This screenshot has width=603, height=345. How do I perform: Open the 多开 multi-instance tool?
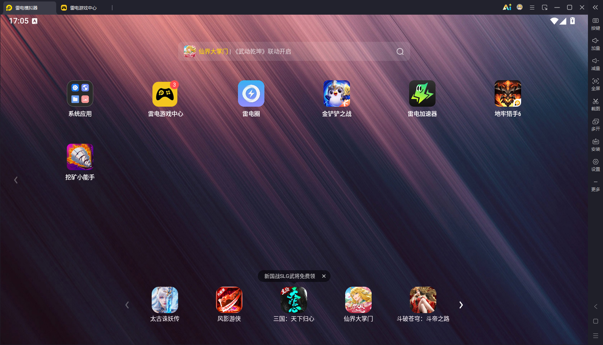click(596, 125)
